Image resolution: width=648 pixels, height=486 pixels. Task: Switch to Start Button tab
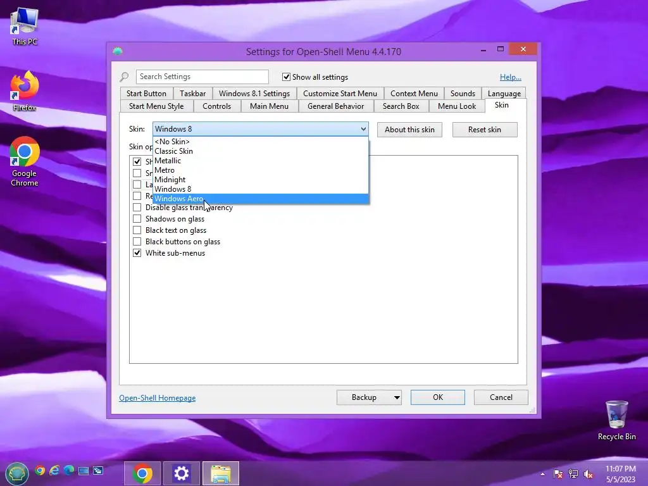pyautogui.click(x=146, y=94)
